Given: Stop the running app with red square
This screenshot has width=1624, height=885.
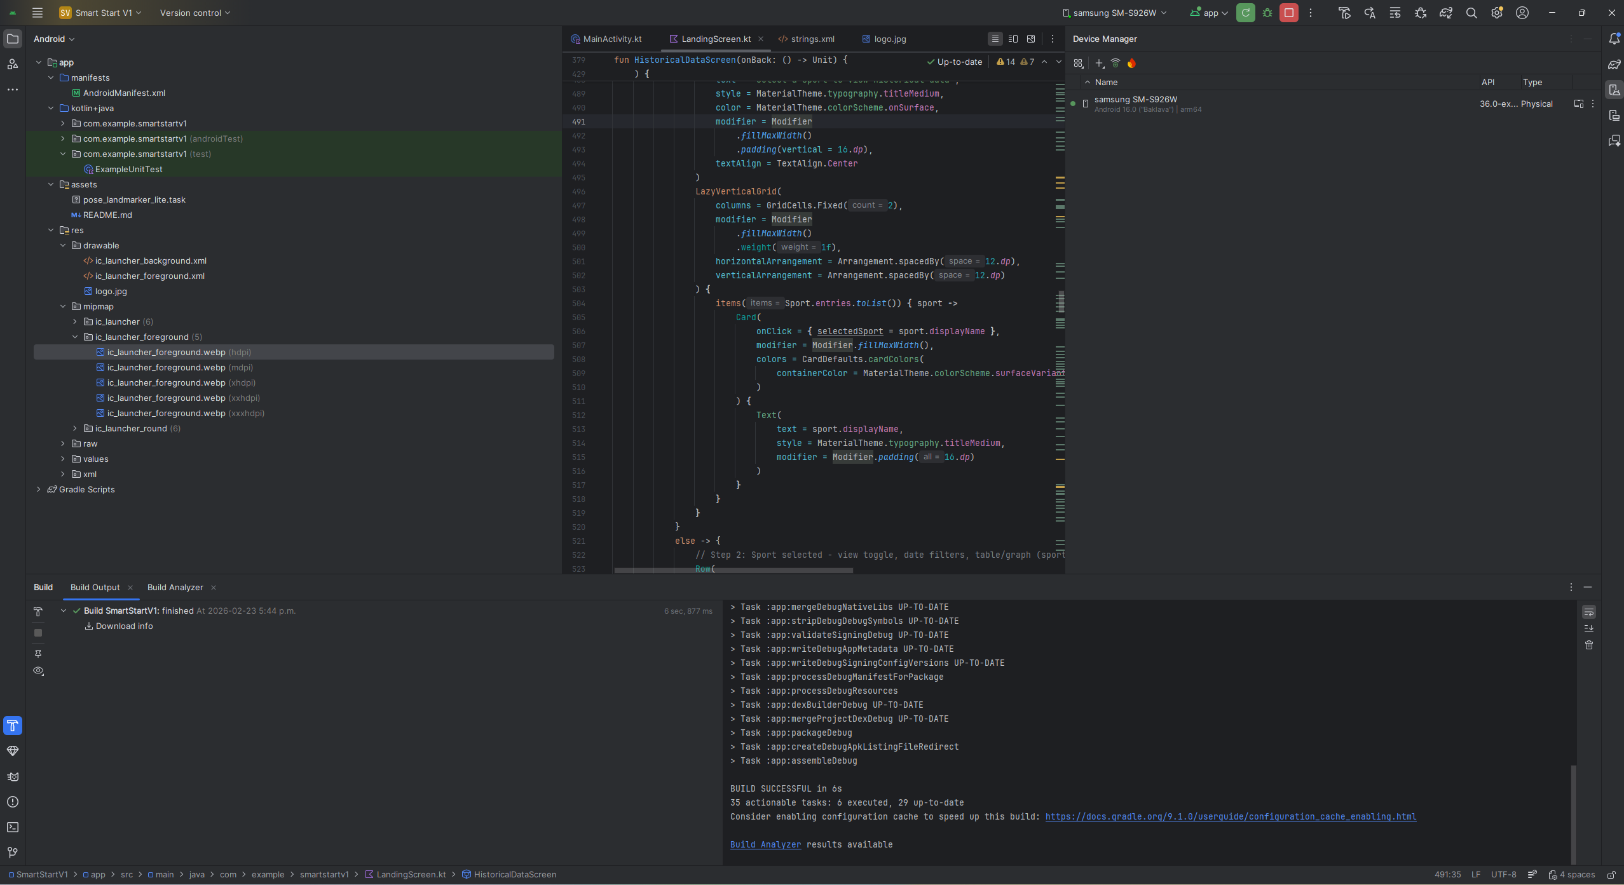Looking at the screenshot, I should pyautogui.click(x=1288, y=13).
